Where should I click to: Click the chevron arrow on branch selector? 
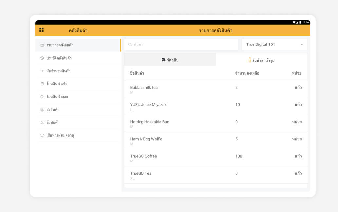point(302,44)
